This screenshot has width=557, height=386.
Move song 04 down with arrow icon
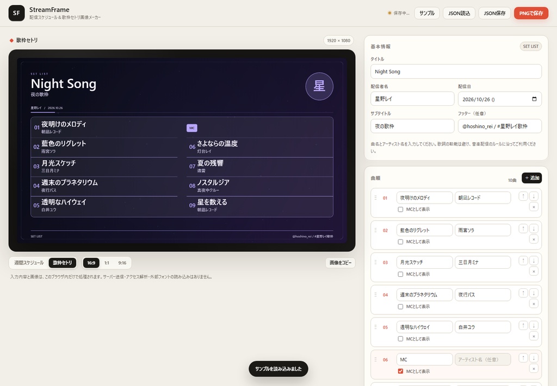(x=534, y=293)
